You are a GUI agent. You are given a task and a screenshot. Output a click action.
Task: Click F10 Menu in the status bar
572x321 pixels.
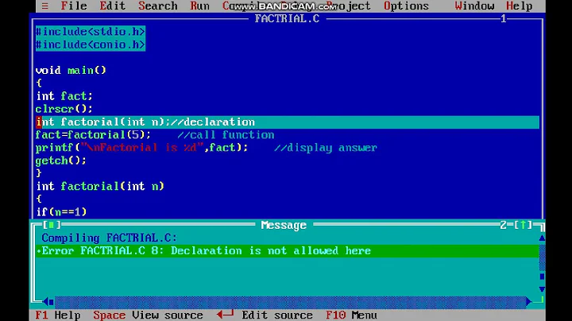point(350,315)
